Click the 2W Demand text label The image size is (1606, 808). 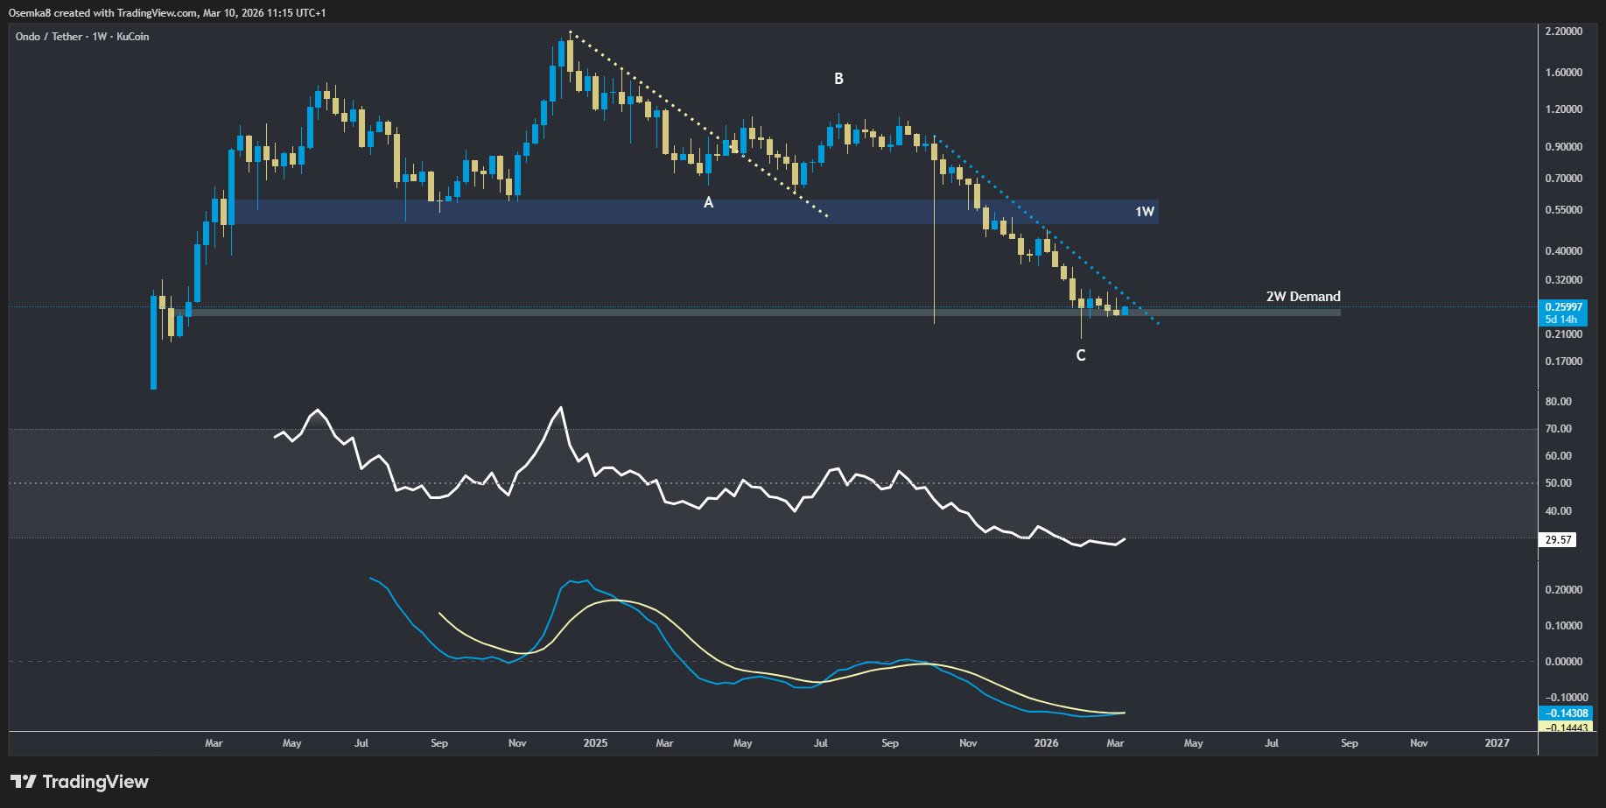1302,297
